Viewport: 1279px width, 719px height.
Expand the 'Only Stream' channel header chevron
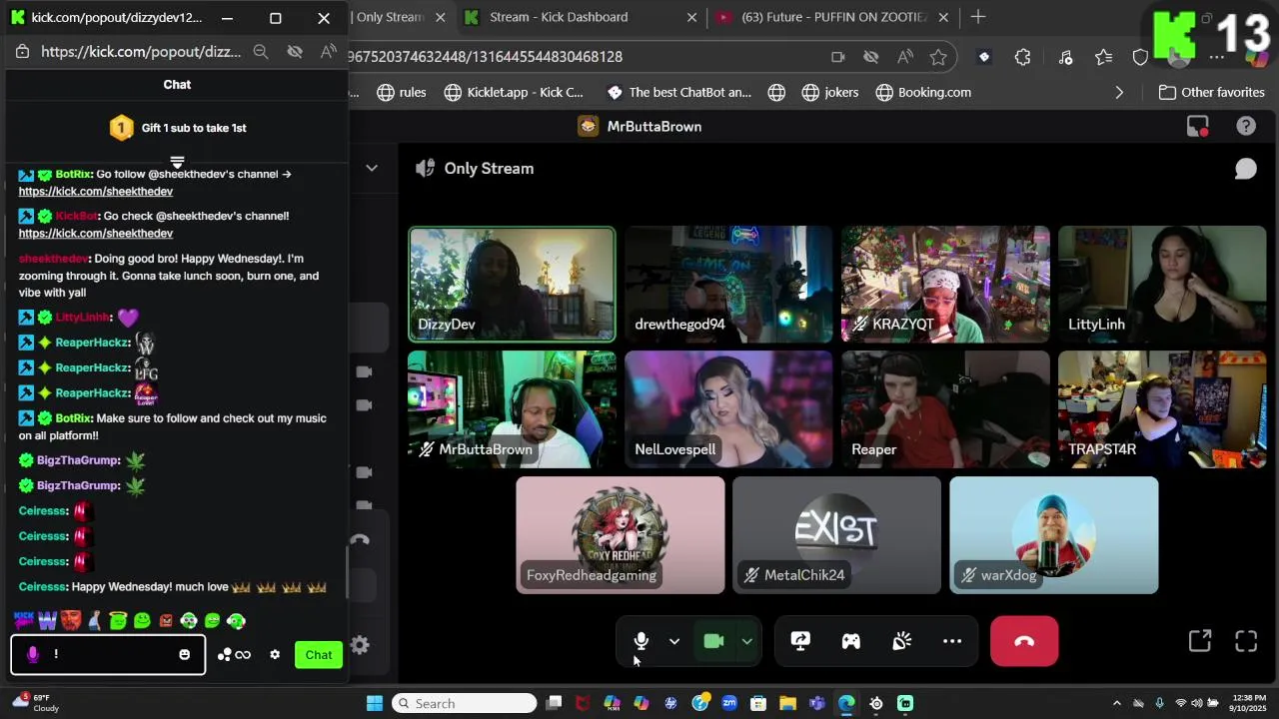pyautogui.click(x=372, y=168)
